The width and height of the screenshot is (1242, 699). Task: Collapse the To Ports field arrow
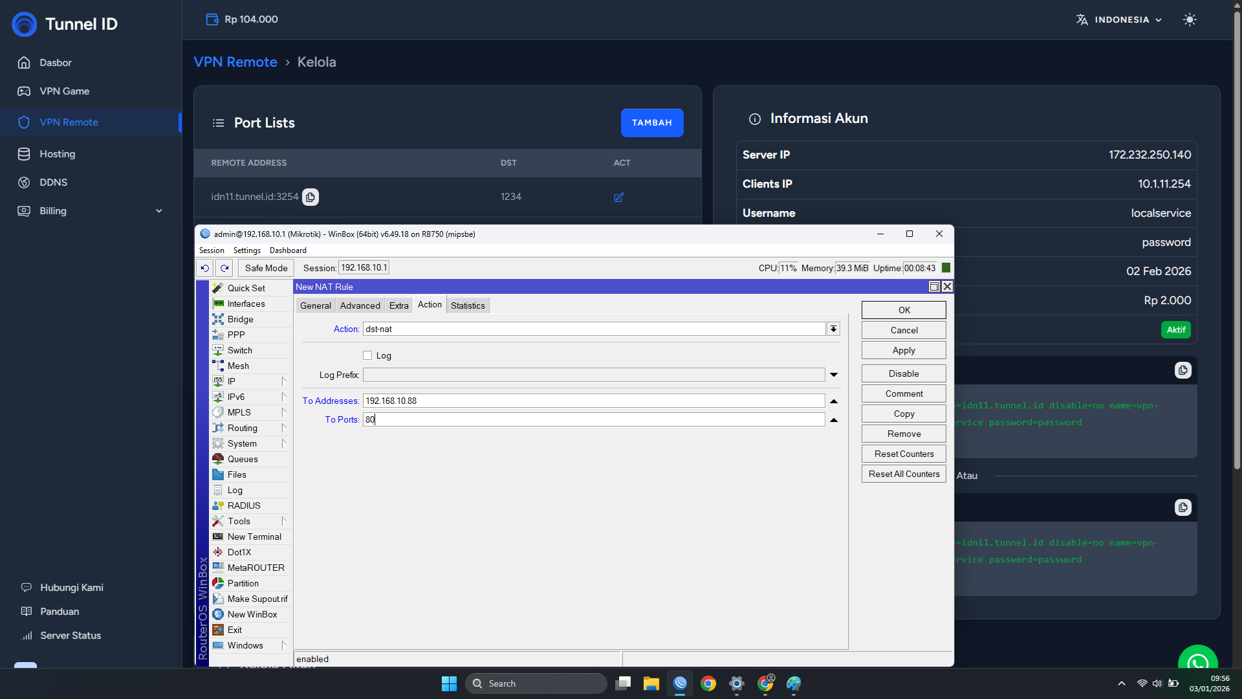pos(834,420)
